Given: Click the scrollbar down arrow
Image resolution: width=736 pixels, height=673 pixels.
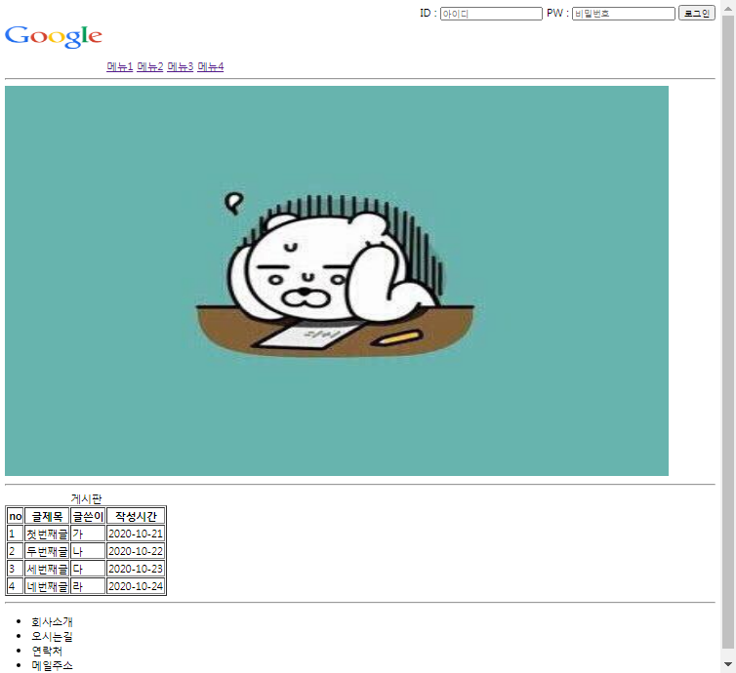Looking at the screenshot, I should click(x=728, y=664).
